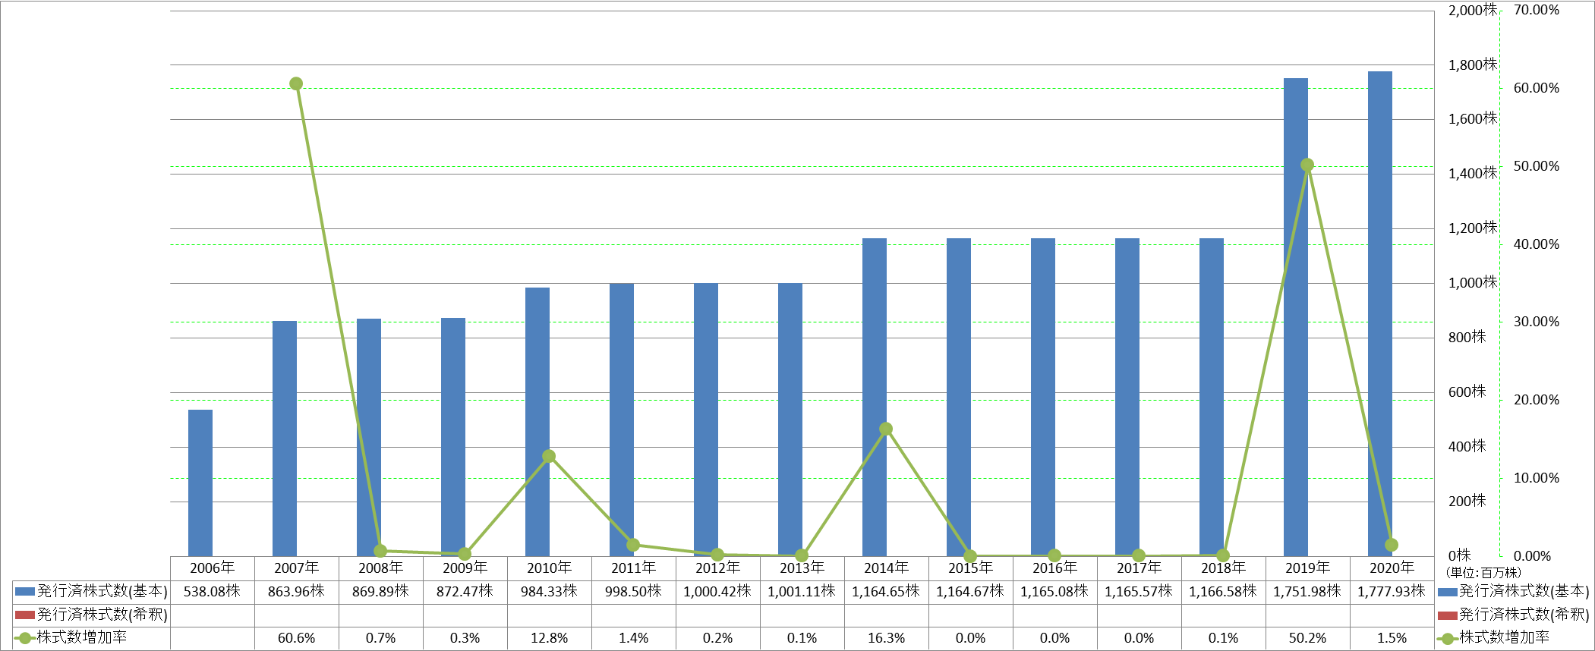The image size is (1595, 651).
Task: Click the 538.08株 table cell
Action: tap(212, 591)
